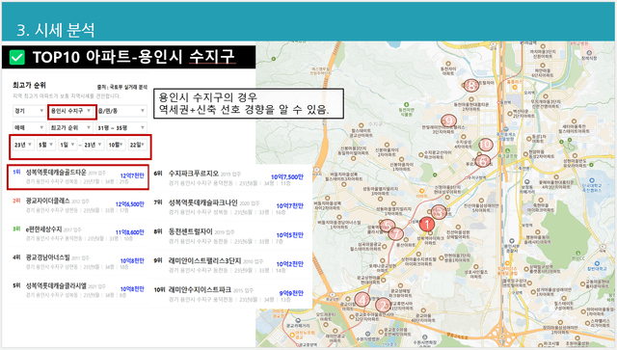
Task: Select map marker number 2
Action: click(x=383, y=305)
